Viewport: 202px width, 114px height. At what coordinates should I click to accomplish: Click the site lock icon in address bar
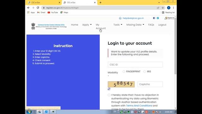point(44,8)
